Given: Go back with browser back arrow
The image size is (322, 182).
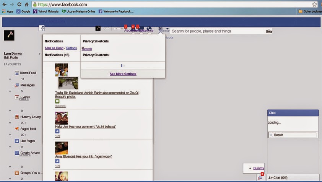Looking at the screenshot, I should click(4, 4).
